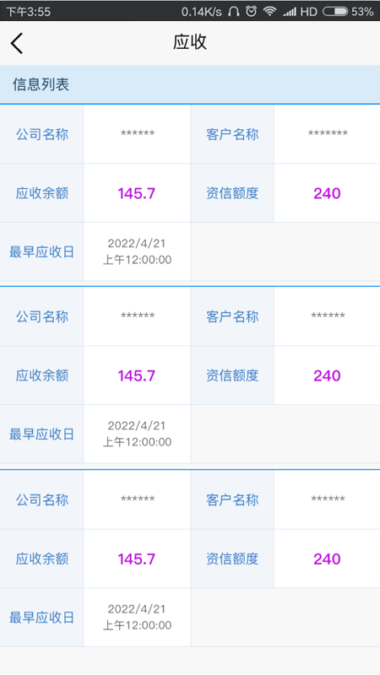This screenshot has height=675, width=380.
Task: Tap second record's masked 客户名称 value
Action: (328, 316)
